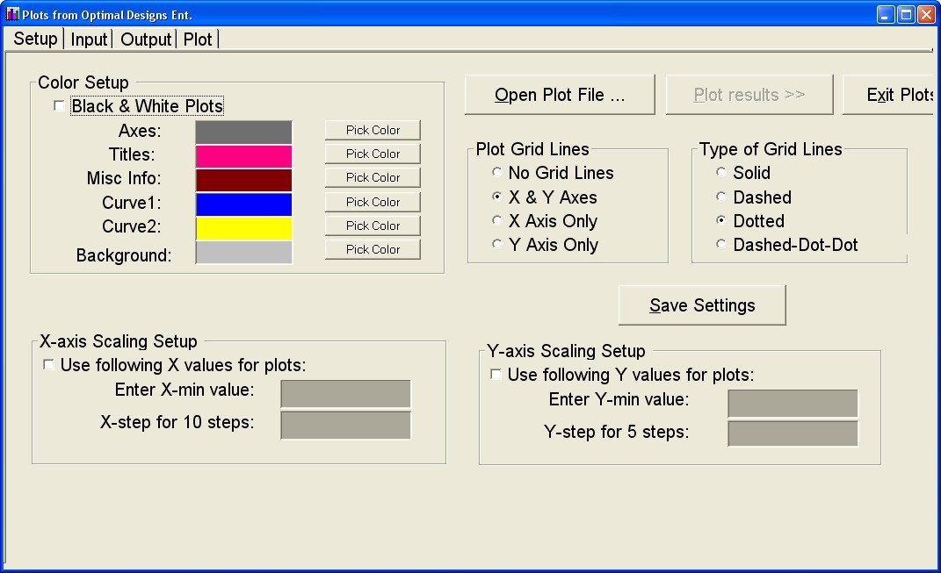Close the Plots window
The image size is (941, 573).
tap(927, 14)
